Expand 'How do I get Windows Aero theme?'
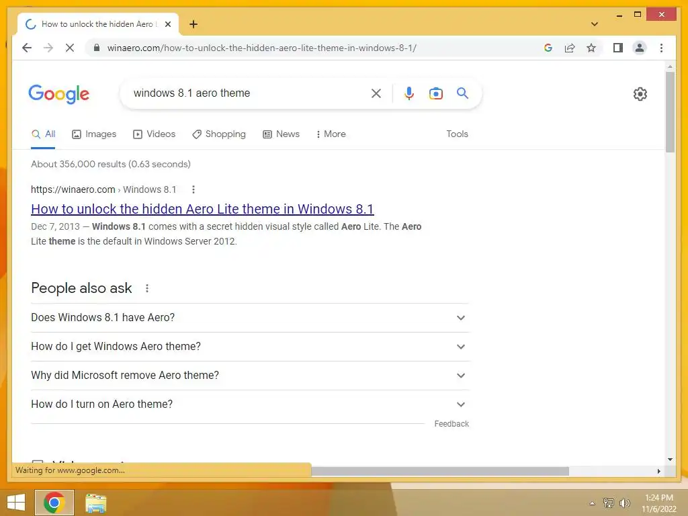 tap(250, 347)
